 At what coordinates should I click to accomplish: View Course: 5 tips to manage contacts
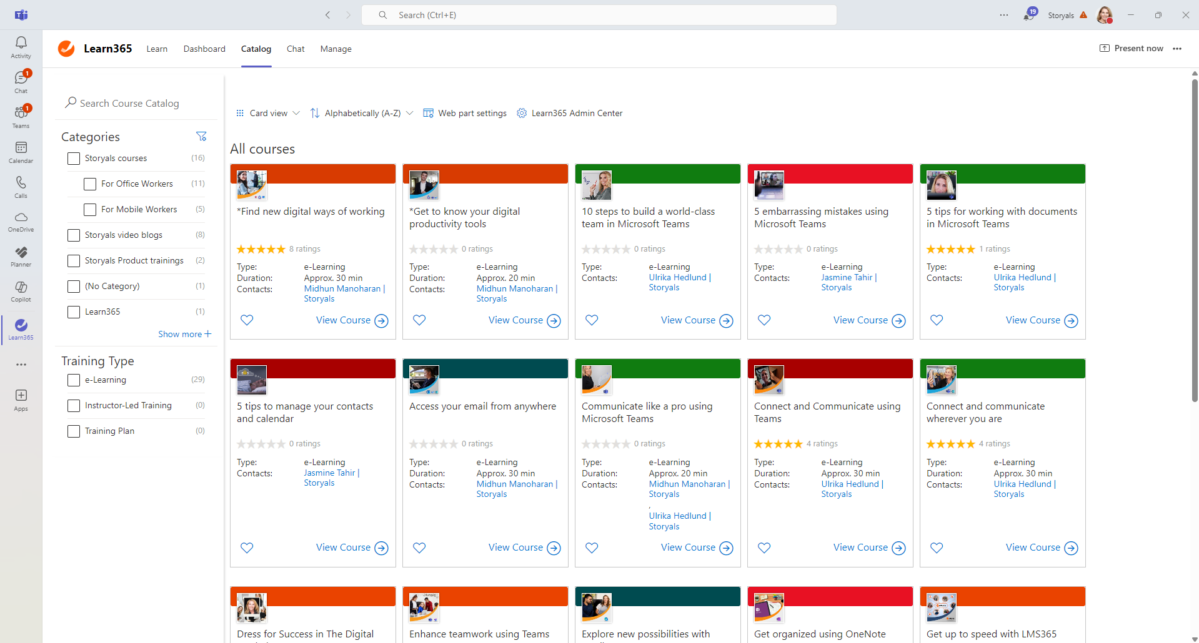[352, 547]
